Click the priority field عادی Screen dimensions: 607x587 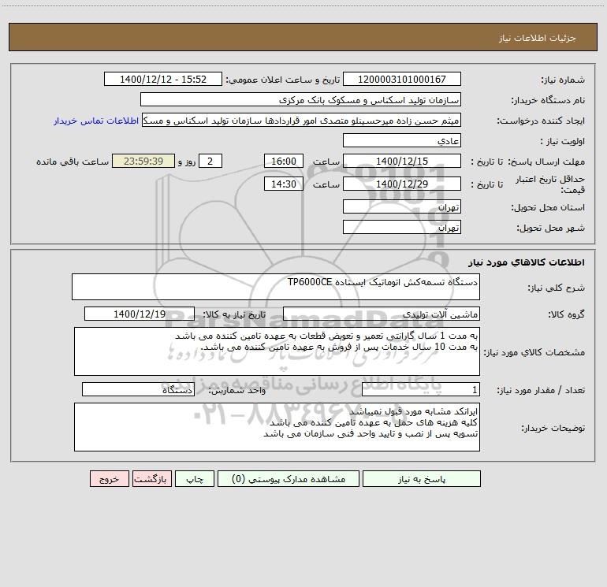pos(402,140)
